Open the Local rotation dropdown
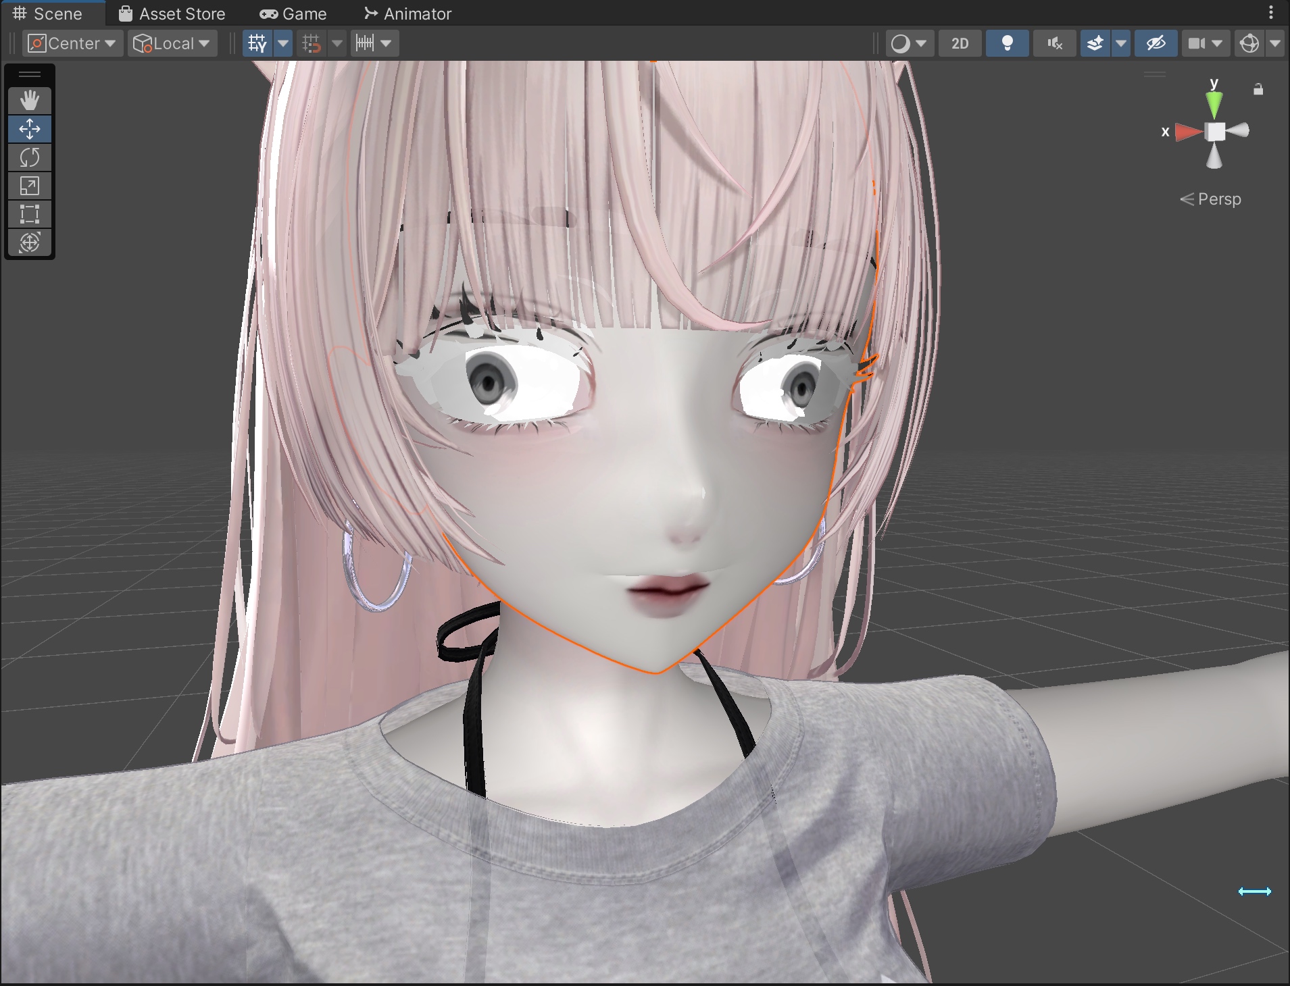The image size is (1290, 986). click(x=172, y=44)
